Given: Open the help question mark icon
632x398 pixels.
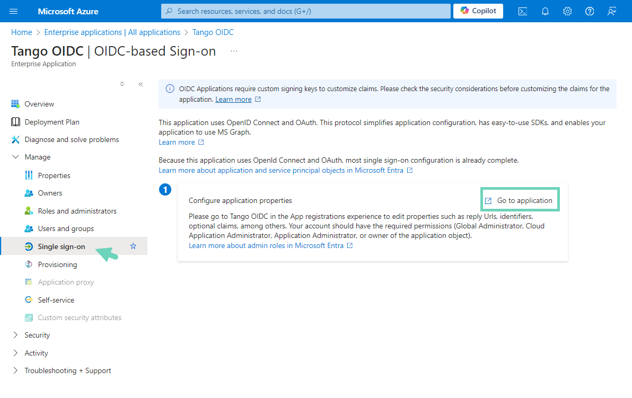Looking at the screenshot, I should (x=589, y=11).
